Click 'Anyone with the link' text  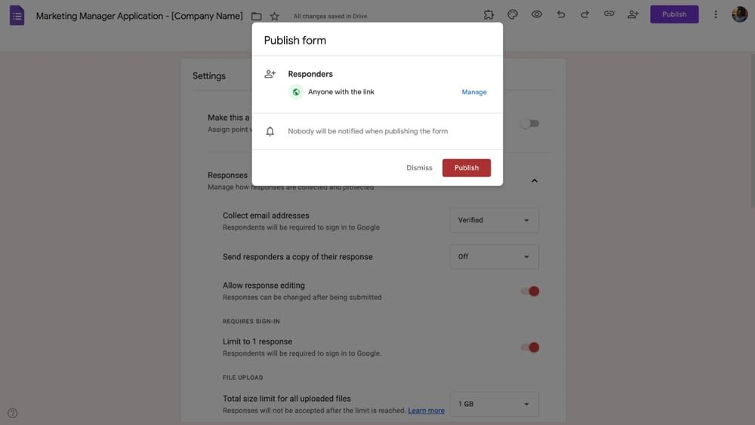pos(341,92)
